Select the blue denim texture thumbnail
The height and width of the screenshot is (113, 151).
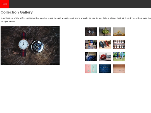pyautogui.click(x=105, y=69)
